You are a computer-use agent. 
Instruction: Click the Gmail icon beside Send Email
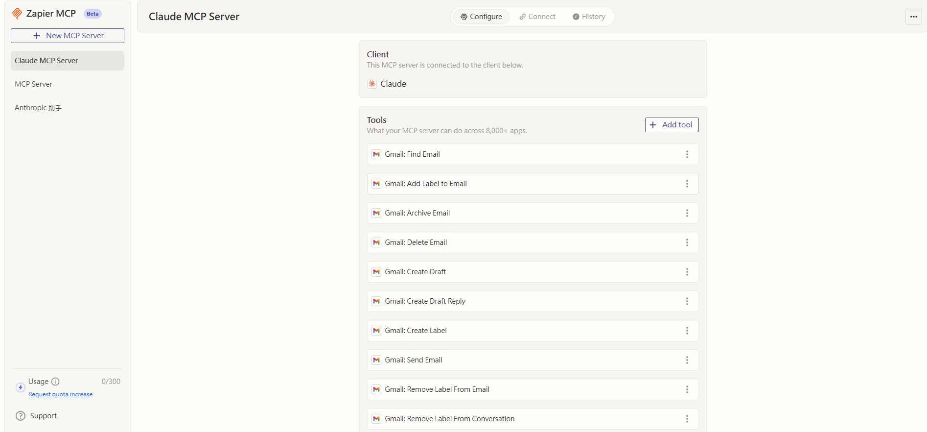[x=376, y=360]
